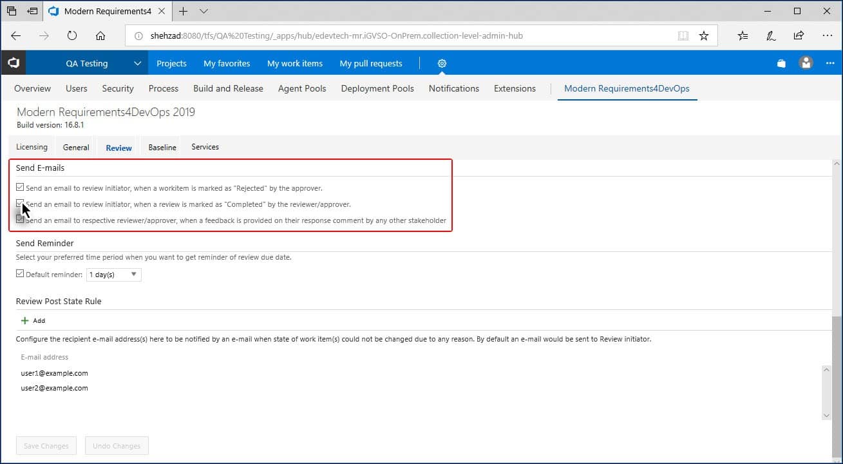This screenshot has height=464, width=843.
Task: Add page to favorites star icon
Action: pyautogui.click(x=704, y=36)
